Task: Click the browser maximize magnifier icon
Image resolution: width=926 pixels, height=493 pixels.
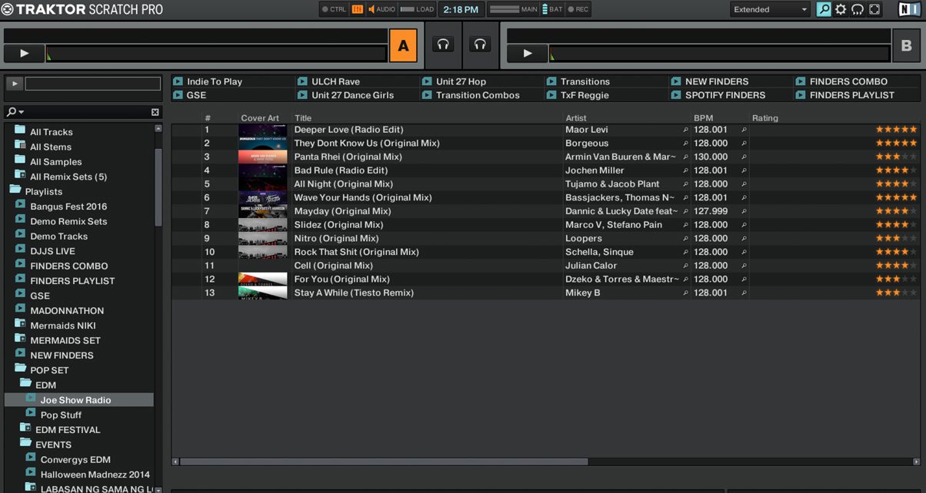Action: (x=824, y=9)
